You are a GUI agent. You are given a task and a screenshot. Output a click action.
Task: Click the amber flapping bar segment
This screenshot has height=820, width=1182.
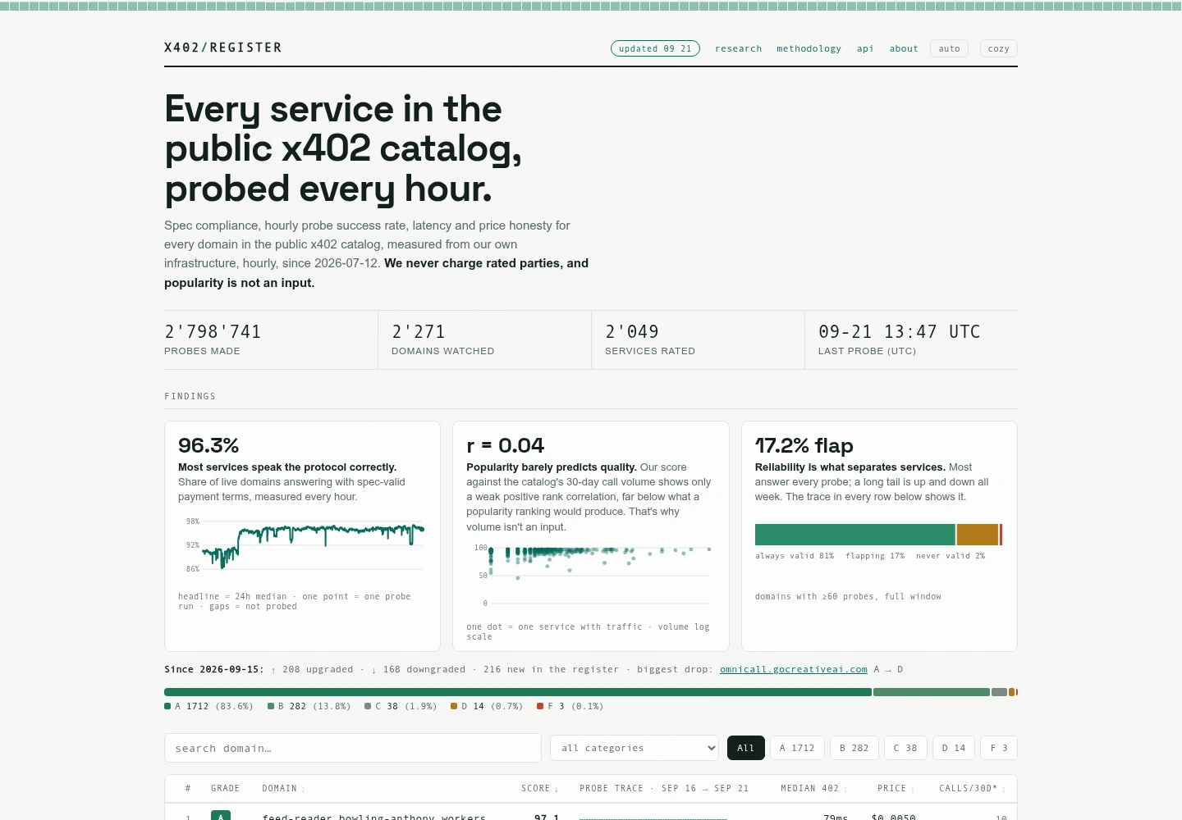point(977,535)
